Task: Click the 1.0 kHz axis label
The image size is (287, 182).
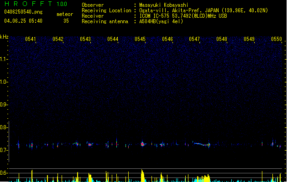Action: coord(4,82)
